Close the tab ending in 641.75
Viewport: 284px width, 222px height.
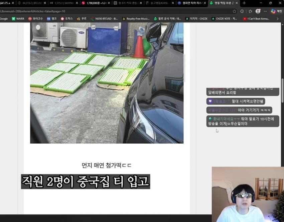coord(13,3)
